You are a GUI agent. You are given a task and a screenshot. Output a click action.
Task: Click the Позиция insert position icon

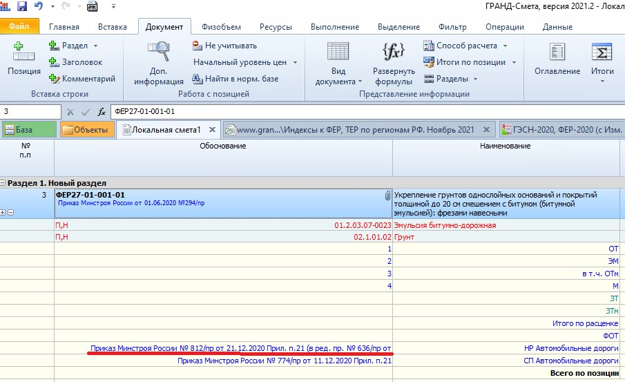click(x=24, y=53)
